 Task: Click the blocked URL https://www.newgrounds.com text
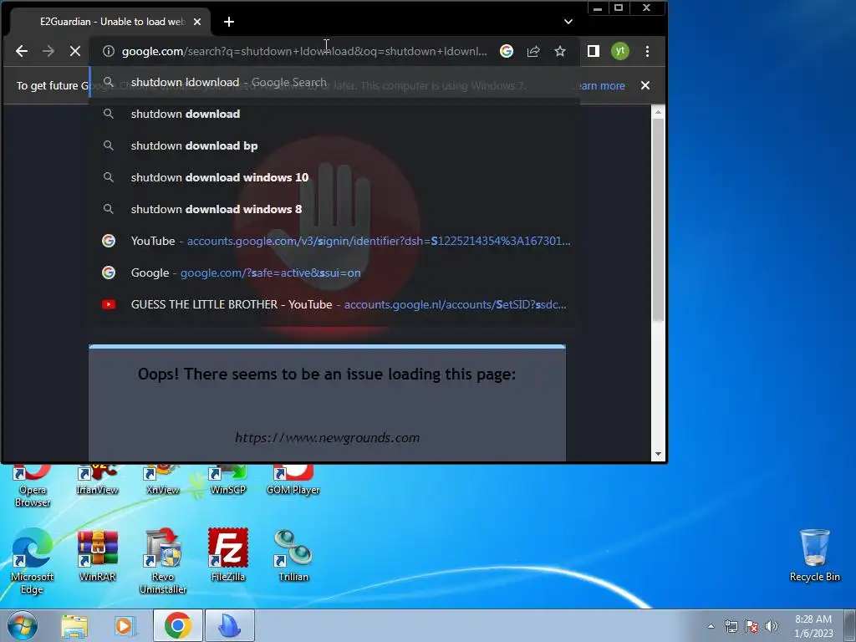tap(328, 438)
